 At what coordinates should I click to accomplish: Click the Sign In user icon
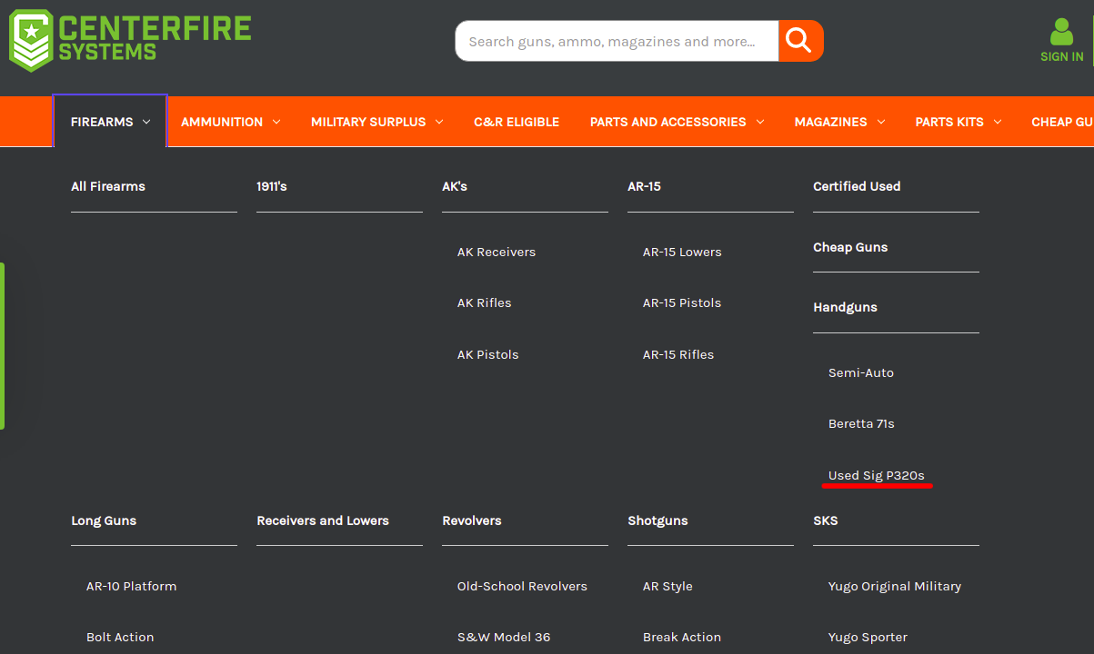[x=1061, y=32]
